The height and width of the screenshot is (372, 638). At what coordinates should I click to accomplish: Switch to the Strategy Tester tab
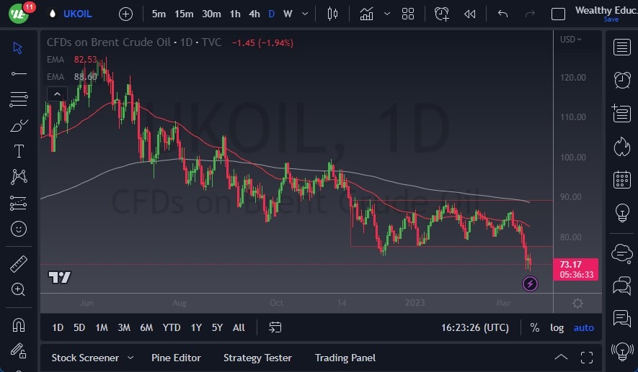[257, 358]
